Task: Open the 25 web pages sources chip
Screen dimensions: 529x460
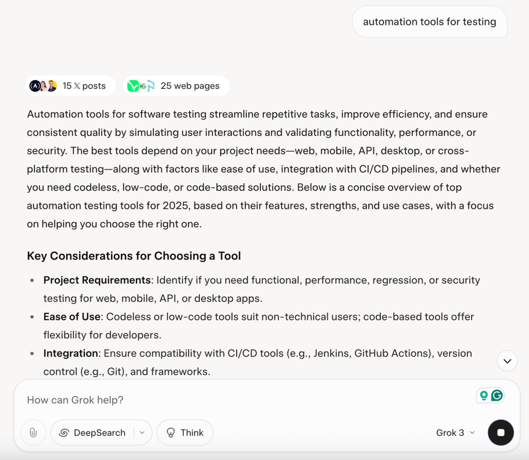Action: [x=176, y=86]
